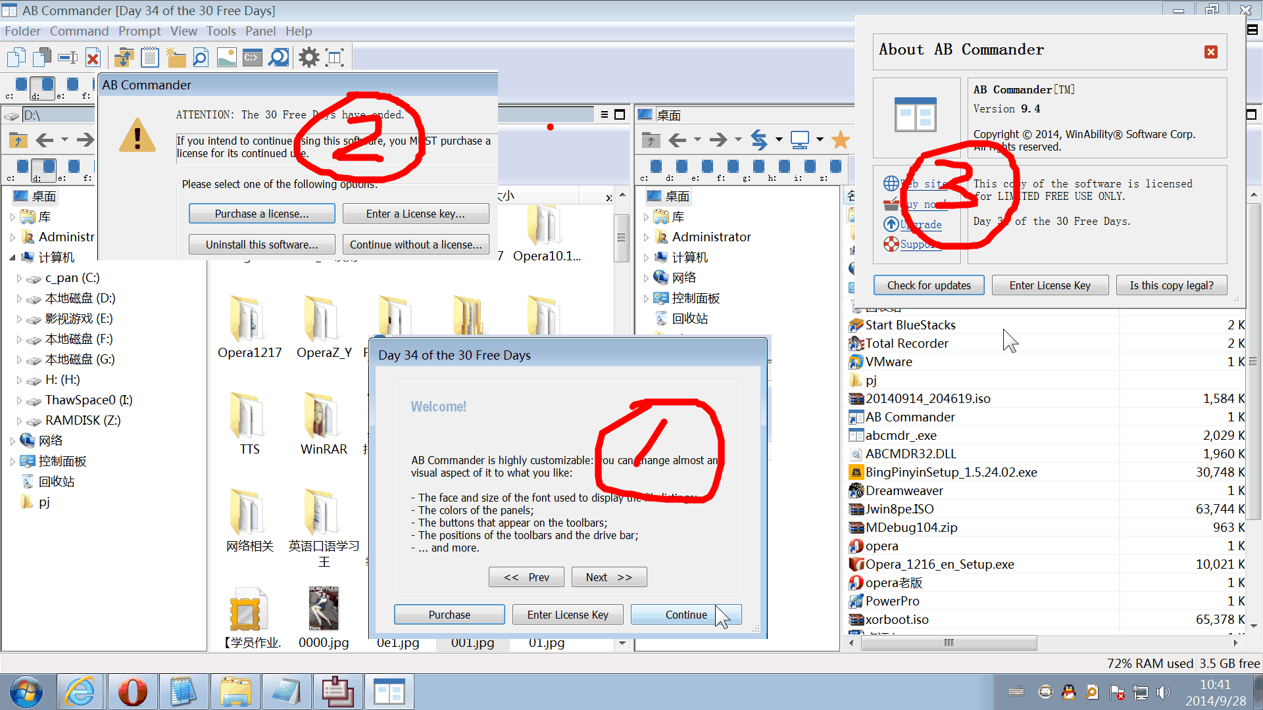The width and height of the screenshot is (1263, 710).
Task: Click the orange Favorites star icon
Action: (x=840, y=139)
